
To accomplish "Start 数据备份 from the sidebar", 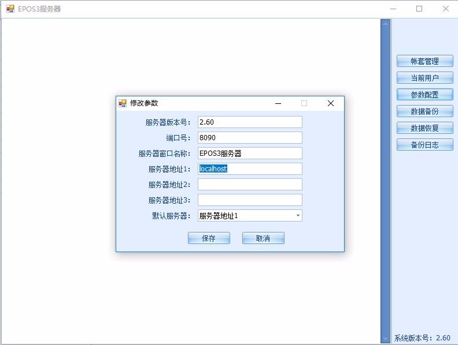I will point(424,111).
